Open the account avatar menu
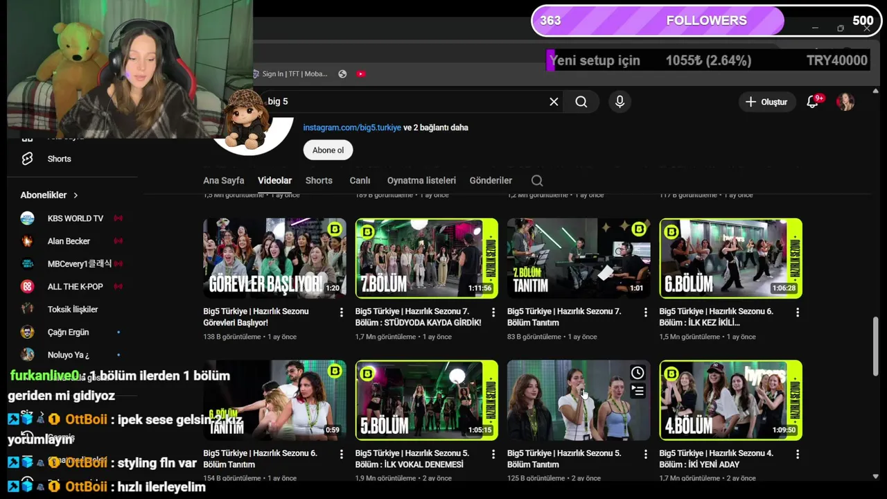 (845, 102)
